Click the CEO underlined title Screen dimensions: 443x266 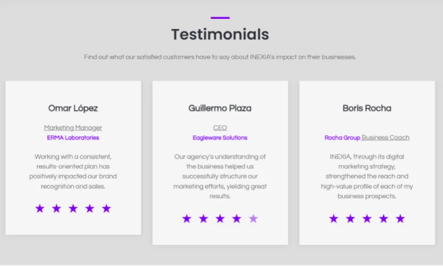[x=220, y=127]
